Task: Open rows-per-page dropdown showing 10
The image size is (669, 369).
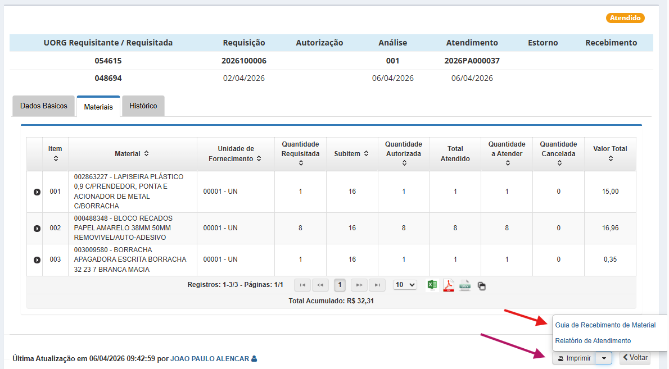Action: (405, 285)
